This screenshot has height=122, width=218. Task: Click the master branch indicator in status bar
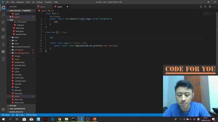pyautogui.click(x=6, y=115)
